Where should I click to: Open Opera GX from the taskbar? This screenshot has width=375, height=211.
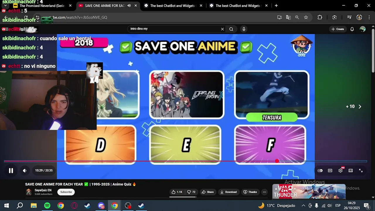(x=74, y=206)
